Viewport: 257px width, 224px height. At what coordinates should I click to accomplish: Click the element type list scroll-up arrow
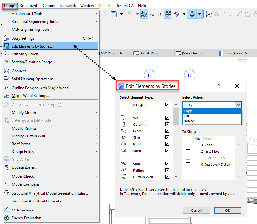pyautogui.click(x=176, y=104)
